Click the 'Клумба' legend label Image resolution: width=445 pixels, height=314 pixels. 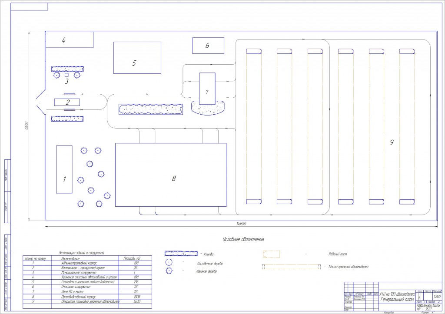(x=209, y=255)
